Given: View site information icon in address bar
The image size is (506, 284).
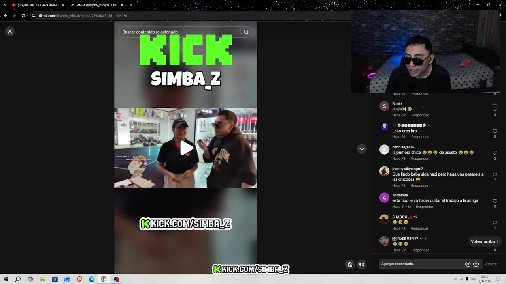Looking at the screenshot, I should pos(34,16).
